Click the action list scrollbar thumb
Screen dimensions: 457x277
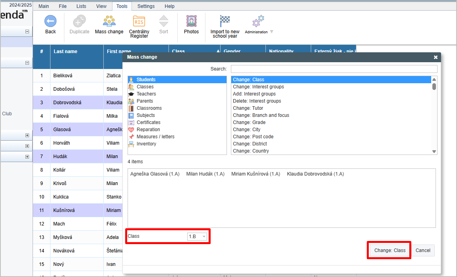click(434, 87)
